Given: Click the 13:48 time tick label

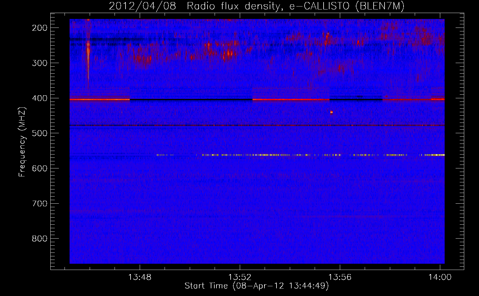Looking at the screenshot, I should 139,277.
